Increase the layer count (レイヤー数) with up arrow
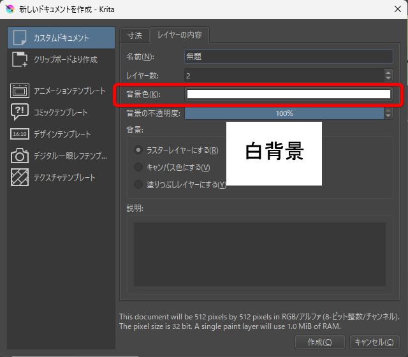This screenshot has height=357, width=408. (388, 73)
